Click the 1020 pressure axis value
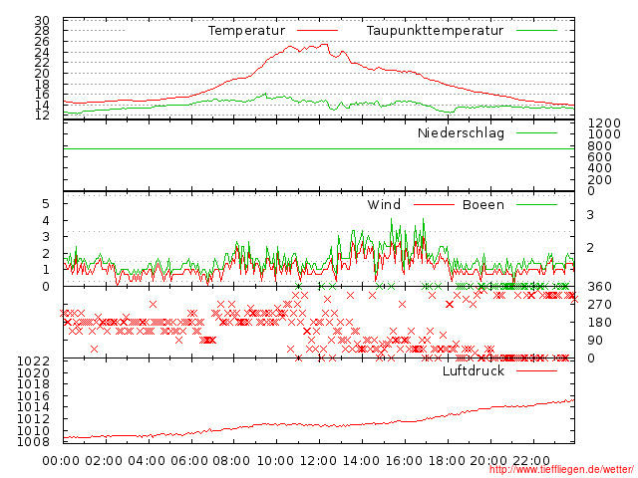Screen dimensions: 638x478 (x=33, y=372)
